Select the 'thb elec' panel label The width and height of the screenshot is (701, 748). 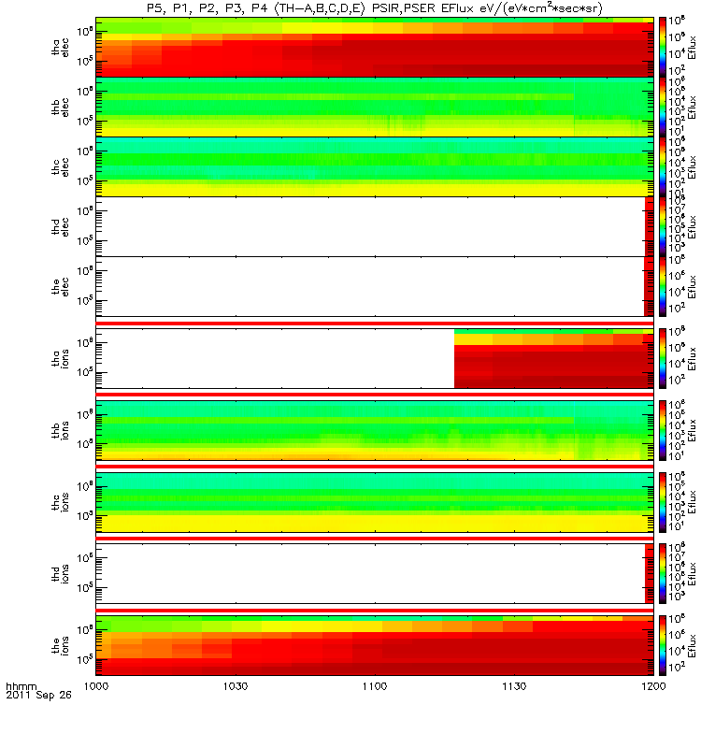[x=60, y=108]
